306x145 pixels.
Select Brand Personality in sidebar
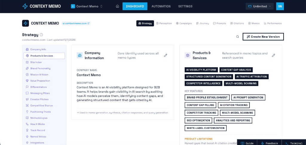pos(44,68)
